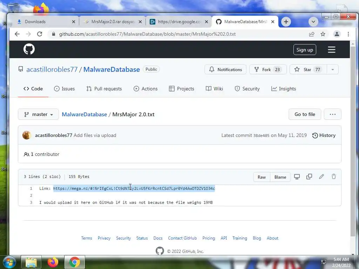Open the Pull requests tab
The height and width of the screenshot is (269, 359).
(104, 89)
